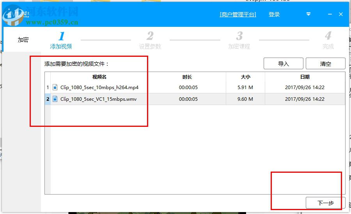Click row number 1 in the list
Image resolution: width=351 pixels, height=214 pixels.
tap(48, 87)
